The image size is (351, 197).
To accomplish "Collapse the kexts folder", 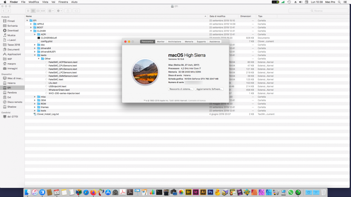I will click(x=35, y=55).
